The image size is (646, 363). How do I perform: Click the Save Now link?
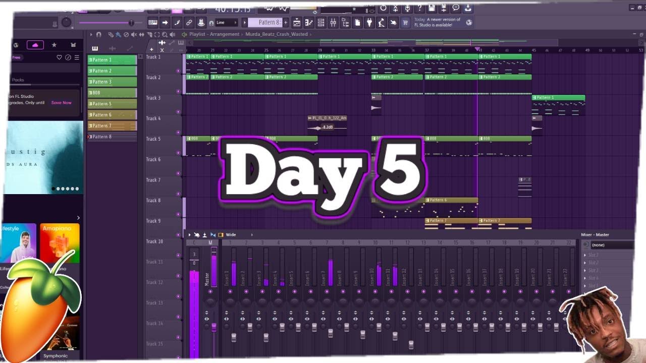point(61,103)
